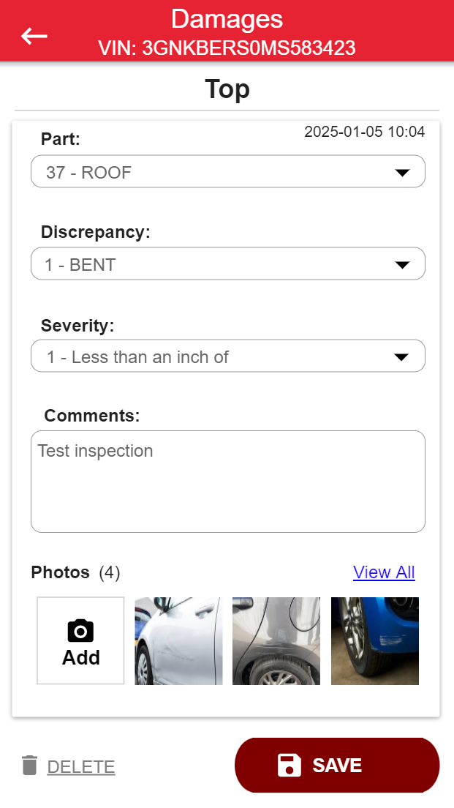
Task: Open the View All photos link
Action: 384,572
